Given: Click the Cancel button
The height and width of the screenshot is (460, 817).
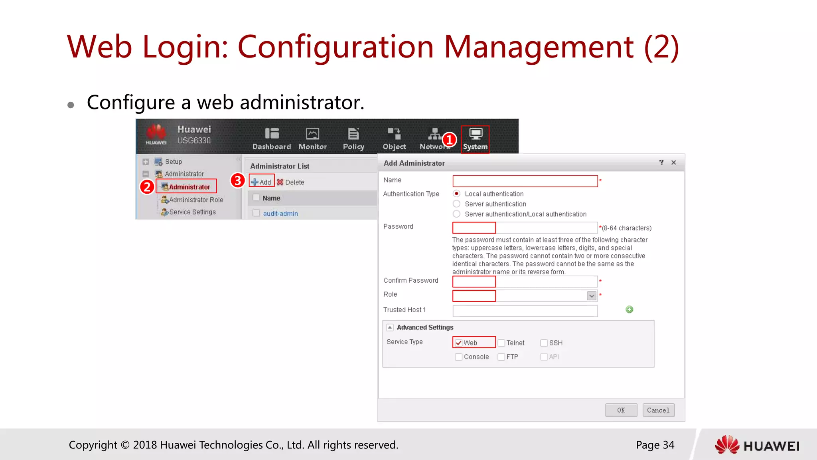Looking at the screenshot, I should 658,410.
